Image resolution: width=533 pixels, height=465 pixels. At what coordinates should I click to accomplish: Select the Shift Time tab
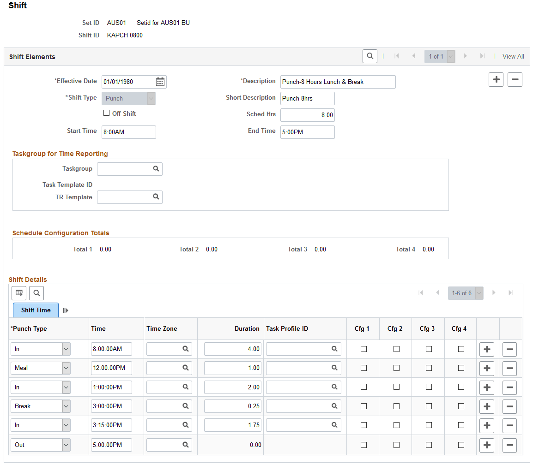pos(36,310)
